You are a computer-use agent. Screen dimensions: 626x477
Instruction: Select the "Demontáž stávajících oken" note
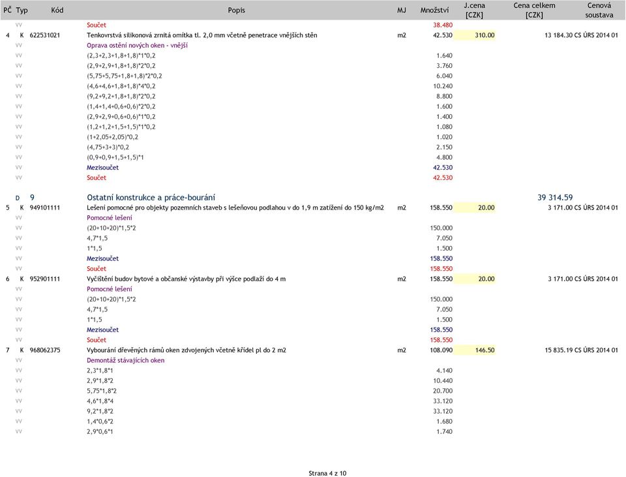pyautogui.click(x=125, y=360)
